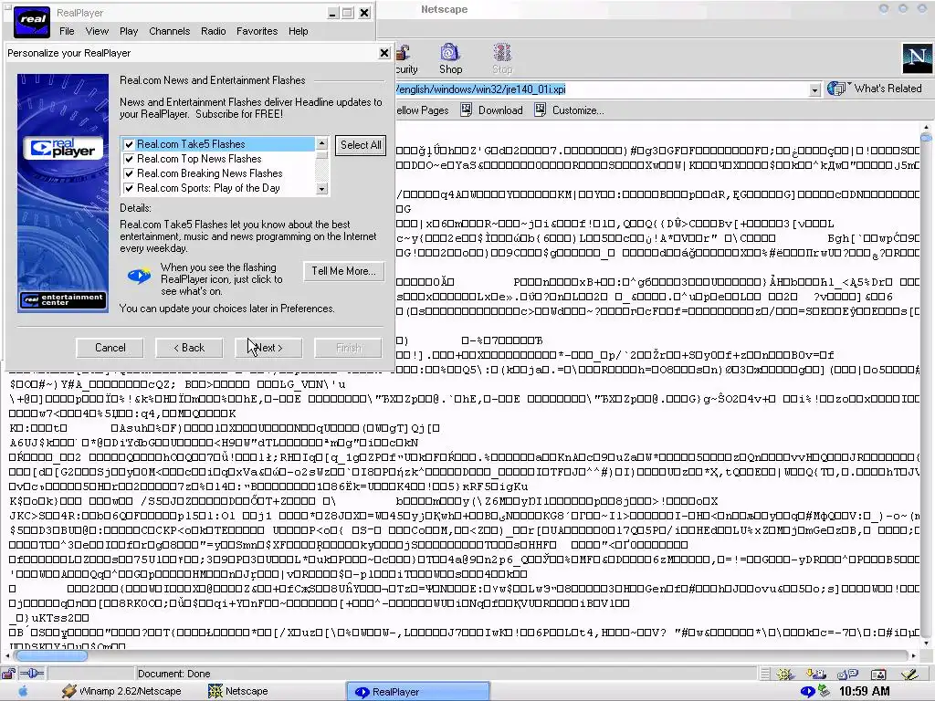The height and width of the screenshot is (701, 935).
Task: Open Composer pen component bar icon
Action: 909,675
